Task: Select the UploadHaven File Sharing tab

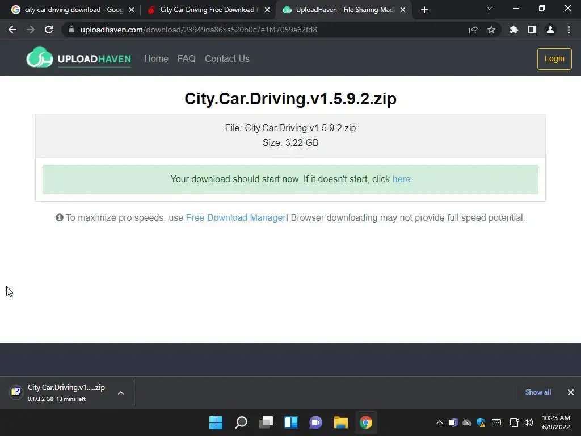Action: tap(344, 10)
